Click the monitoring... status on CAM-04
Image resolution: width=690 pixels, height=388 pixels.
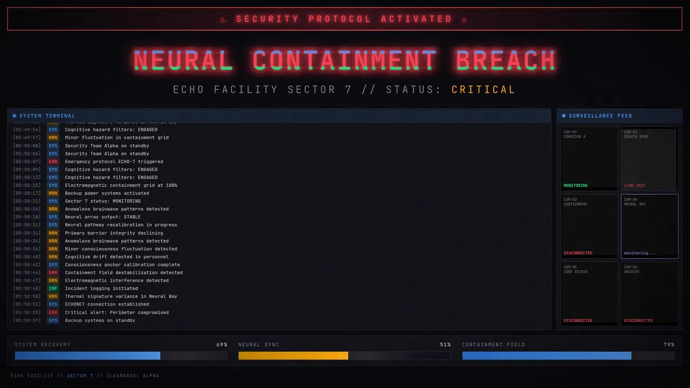[x=639, y=253]
